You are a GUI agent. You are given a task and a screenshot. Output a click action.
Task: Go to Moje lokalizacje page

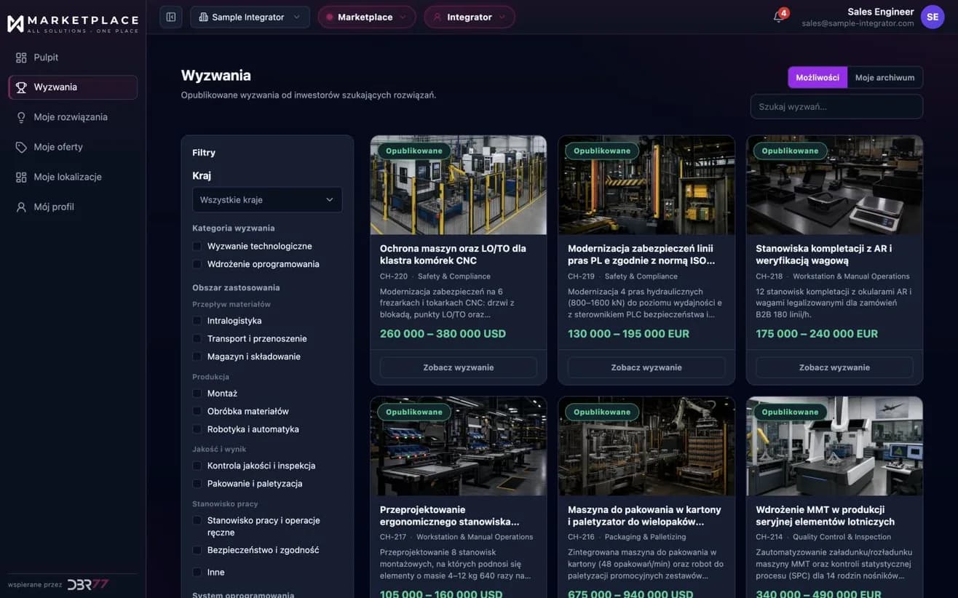[73, 177]
